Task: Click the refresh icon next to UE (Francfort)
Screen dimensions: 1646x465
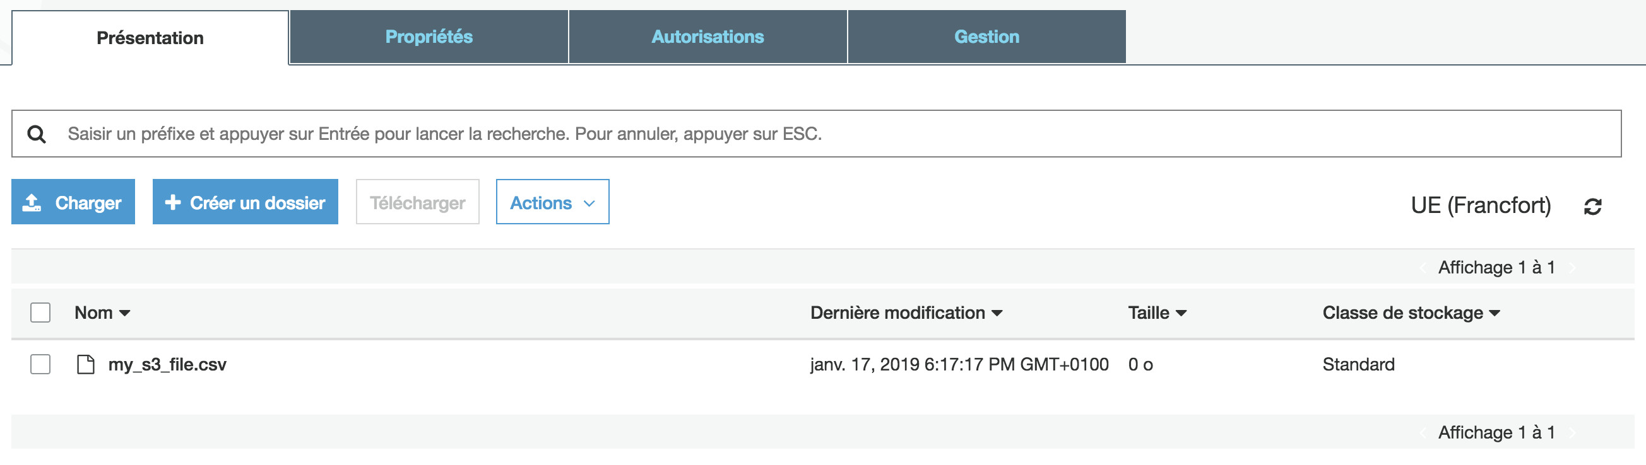Action: click(1592, 206)
